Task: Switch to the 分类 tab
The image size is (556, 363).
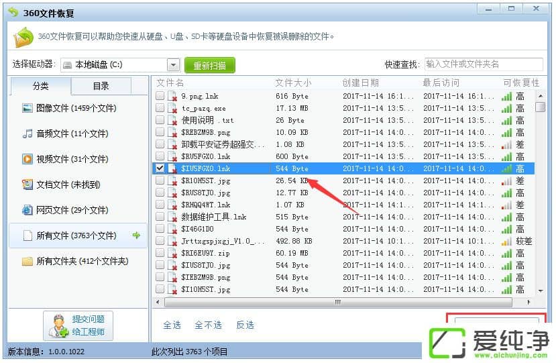Action: pos(41,86)
